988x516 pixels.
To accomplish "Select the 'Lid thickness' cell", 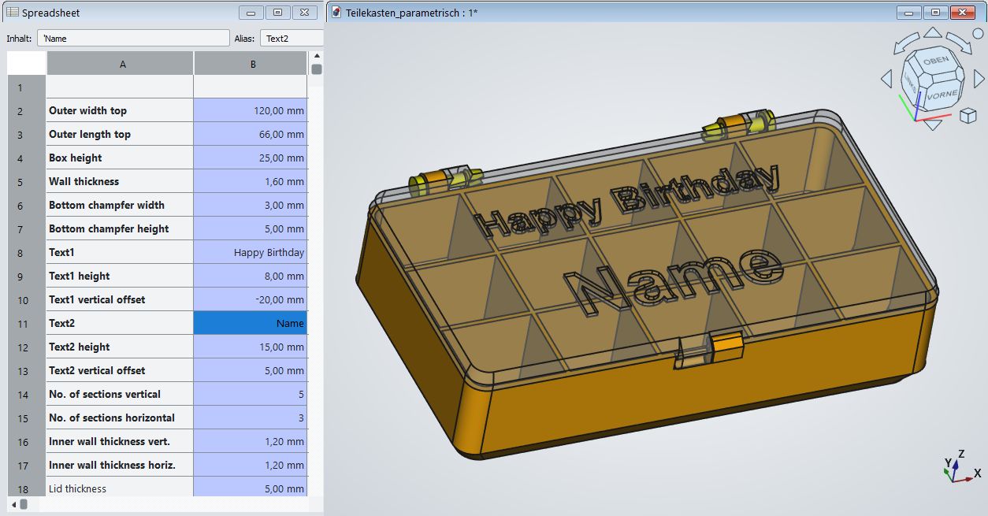I will [x=120, y=487].
